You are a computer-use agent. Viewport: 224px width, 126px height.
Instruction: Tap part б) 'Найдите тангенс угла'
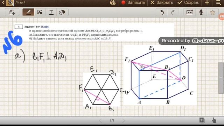(x=71, y=38)
